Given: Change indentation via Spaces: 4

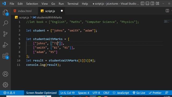Looking at the screenshot, I should pyautogui.click(x=84, y=93).
